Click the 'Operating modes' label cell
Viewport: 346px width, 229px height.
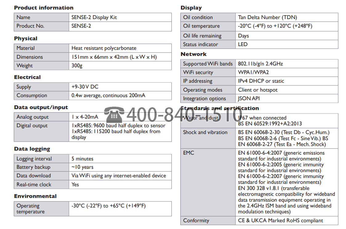[x=208, y=90]
